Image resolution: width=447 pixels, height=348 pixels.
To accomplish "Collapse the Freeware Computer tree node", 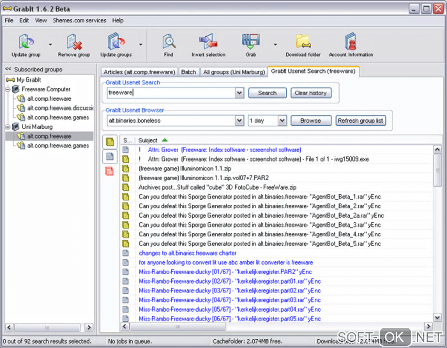I will [x=8, y=89].
